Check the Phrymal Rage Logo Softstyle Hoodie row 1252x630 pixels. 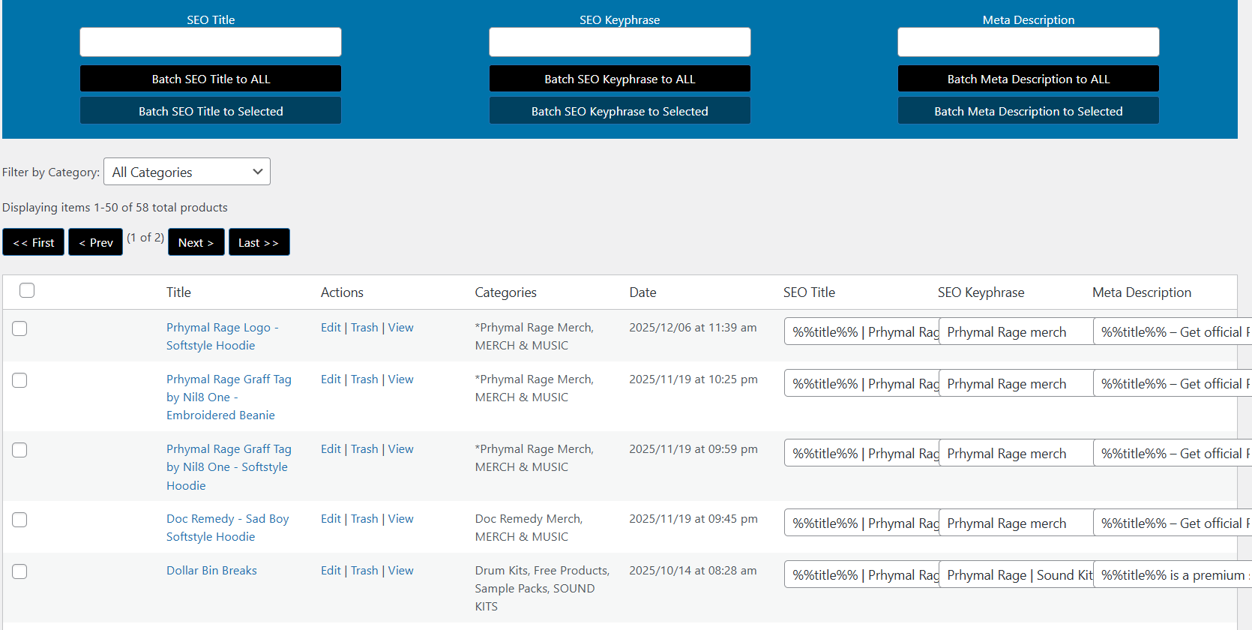click(x=19, y=328)
